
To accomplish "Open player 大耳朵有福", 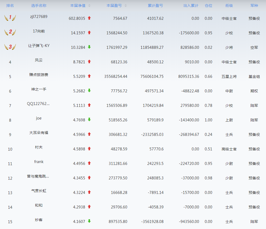I will point(39,133).
